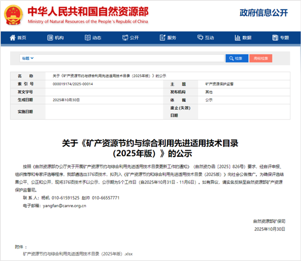This screenshot has height=261, width=301.
Task: Go to the 数据 navigation menu item
Action: (247, 38)
